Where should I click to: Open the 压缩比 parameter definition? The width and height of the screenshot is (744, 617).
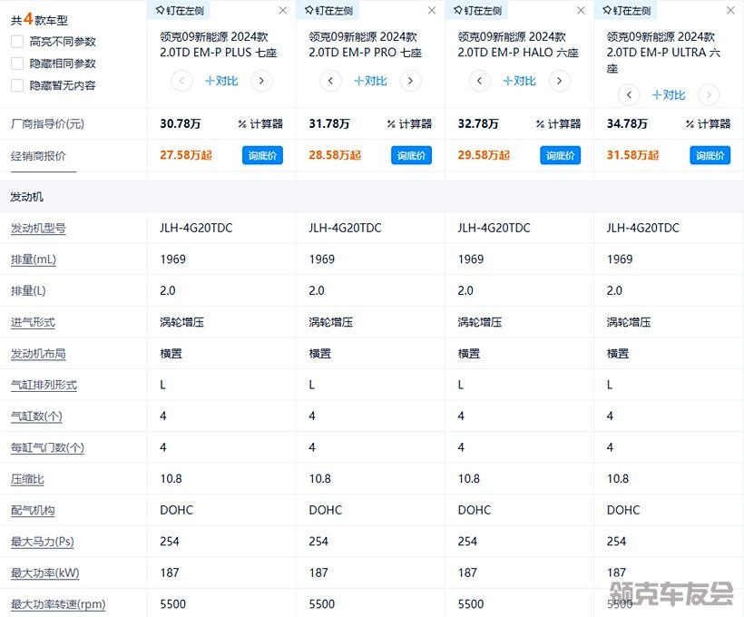pyautogui.click(x=27, y=479)
